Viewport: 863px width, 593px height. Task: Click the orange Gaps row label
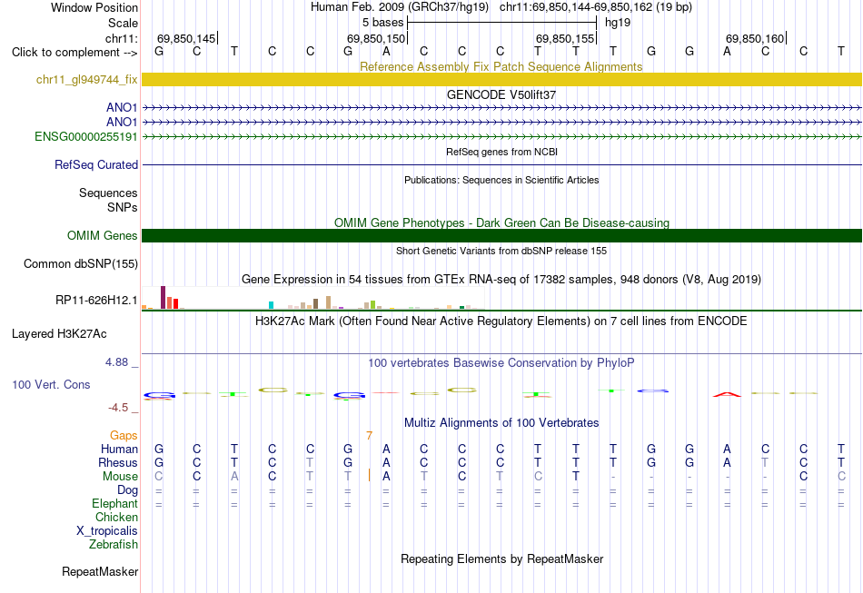(x=124, y=436)
